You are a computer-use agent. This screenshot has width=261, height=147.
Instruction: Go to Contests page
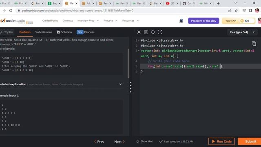coord(68,20)
